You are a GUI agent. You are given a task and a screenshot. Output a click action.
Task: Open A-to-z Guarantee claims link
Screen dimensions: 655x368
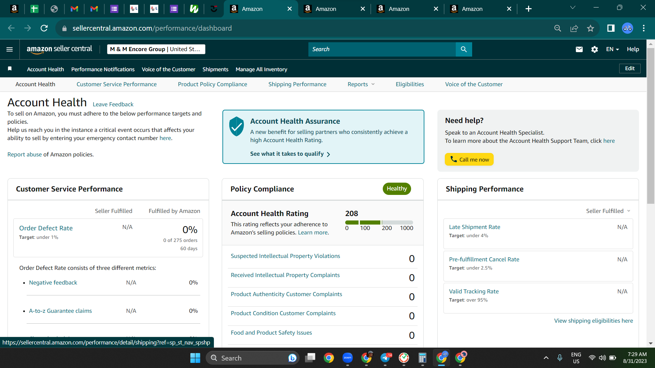[60, 311]
